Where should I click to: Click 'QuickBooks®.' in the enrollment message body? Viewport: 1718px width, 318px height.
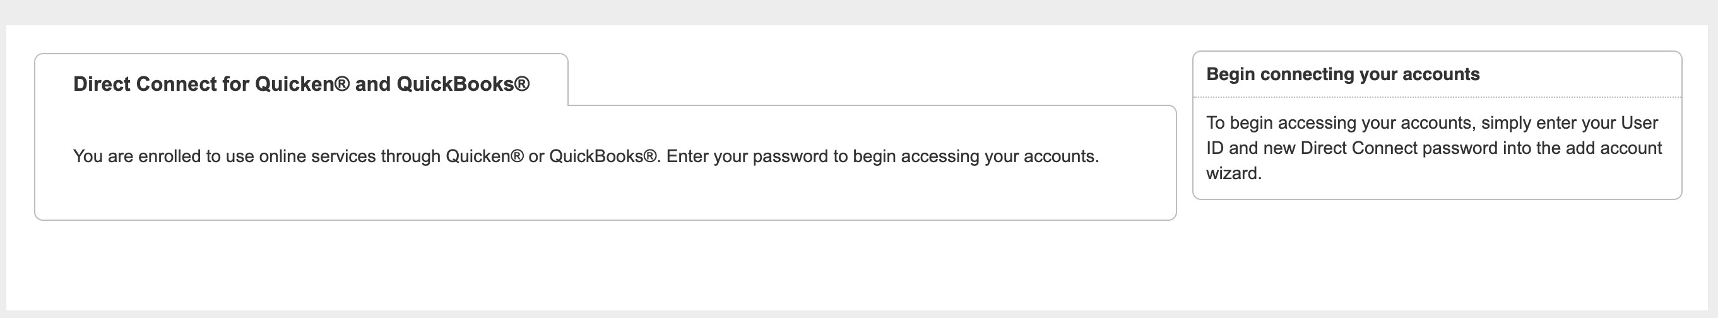pyautogui.click(x=605, y=156)
